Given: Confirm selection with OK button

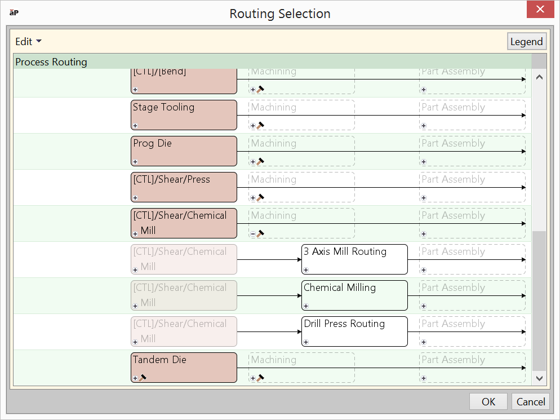Looking at the screenshot, I should tap(488, 401).
